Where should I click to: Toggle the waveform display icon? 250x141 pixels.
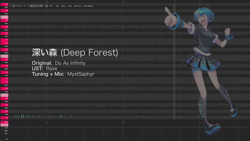34,6
